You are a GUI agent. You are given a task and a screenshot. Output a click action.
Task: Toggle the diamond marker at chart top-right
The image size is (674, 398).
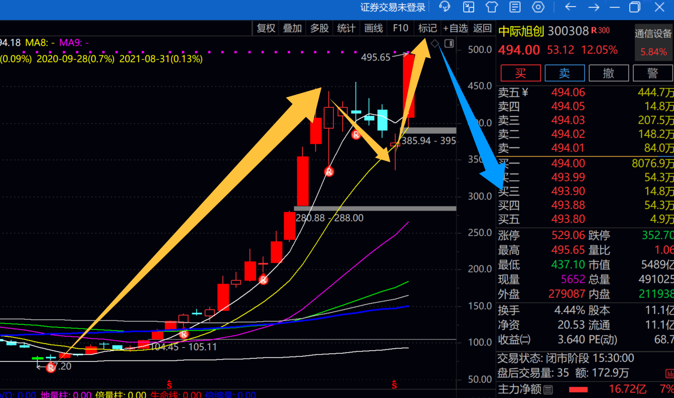(435, 44)
